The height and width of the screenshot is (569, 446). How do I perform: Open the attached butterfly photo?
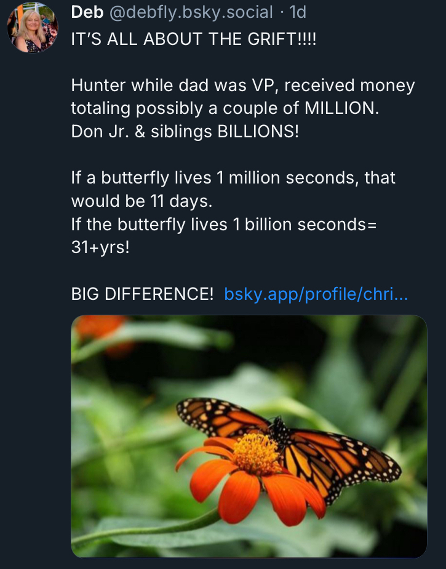249,436
